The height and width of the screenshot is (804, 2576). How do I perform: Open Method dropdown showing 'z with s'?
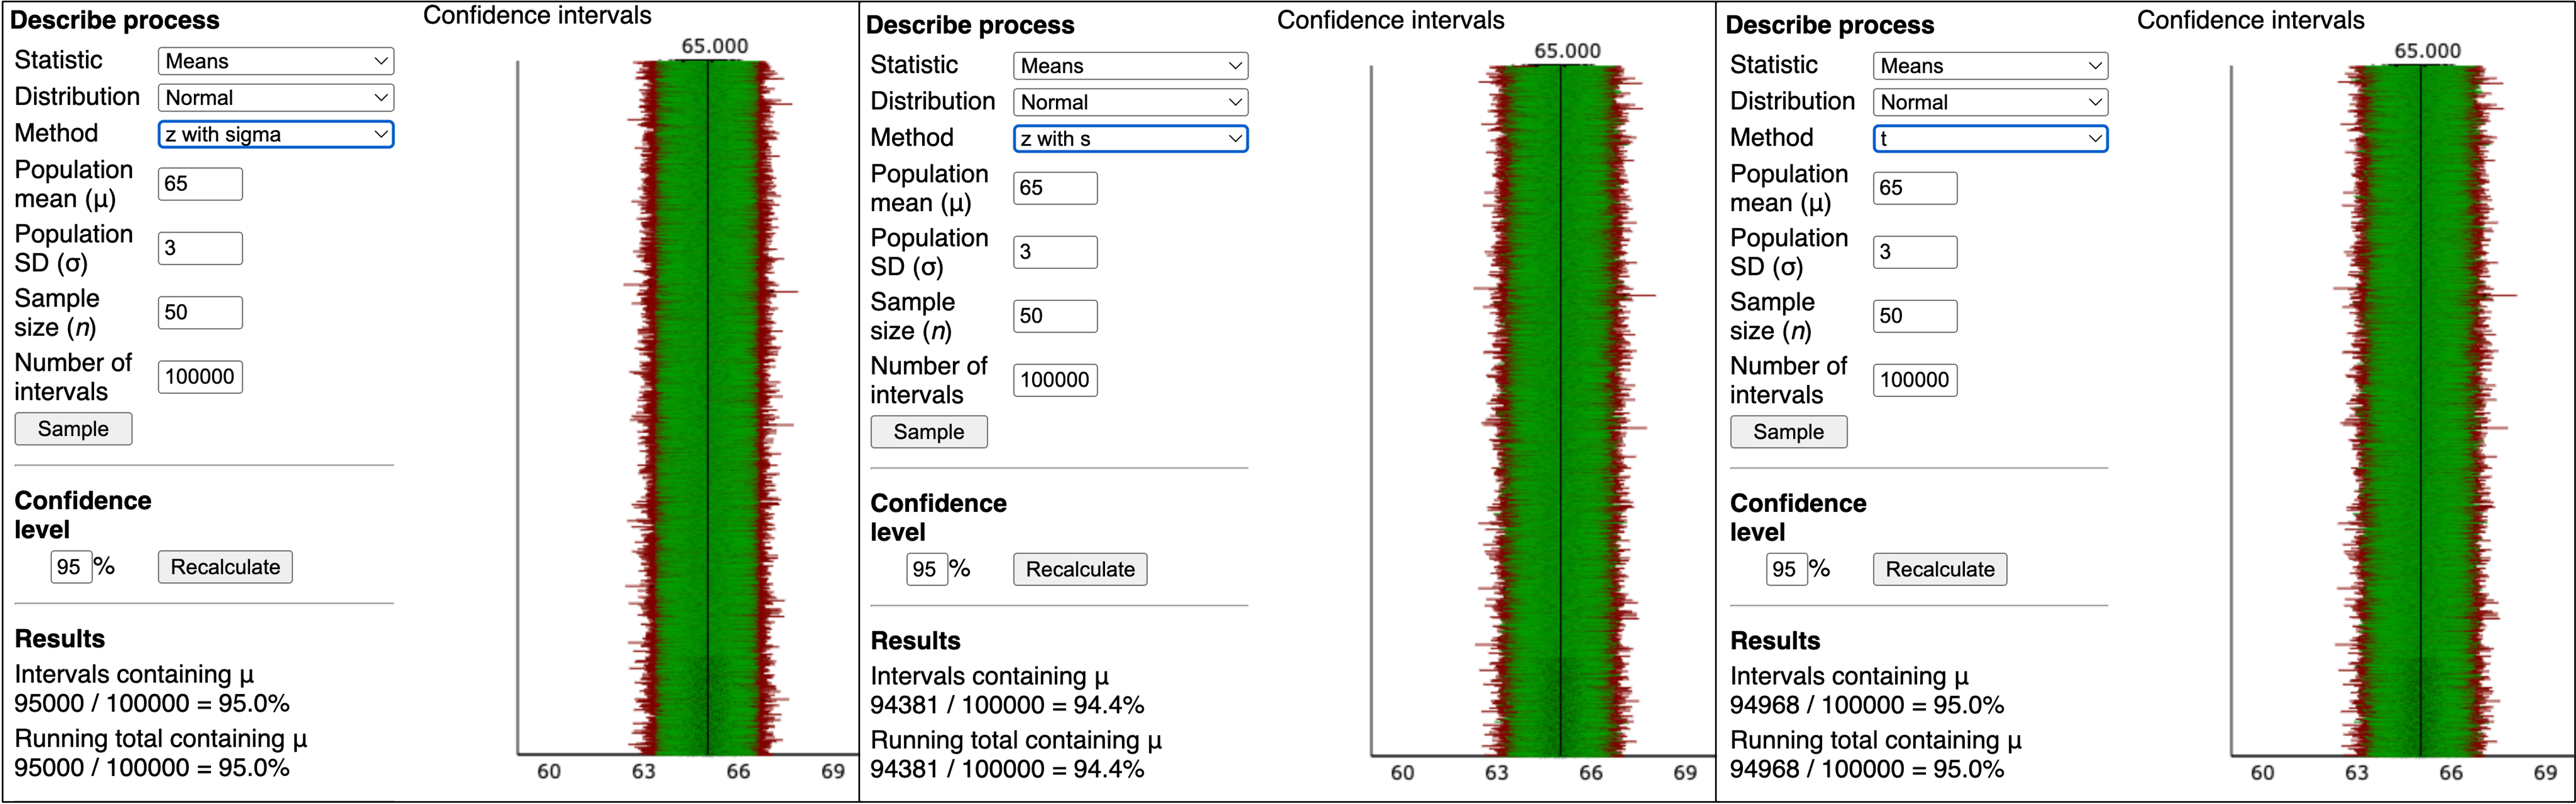point(1130,138)
